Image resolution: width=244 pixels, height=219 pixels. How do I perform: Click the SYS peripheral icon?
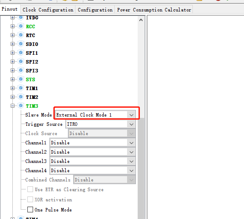21,79
